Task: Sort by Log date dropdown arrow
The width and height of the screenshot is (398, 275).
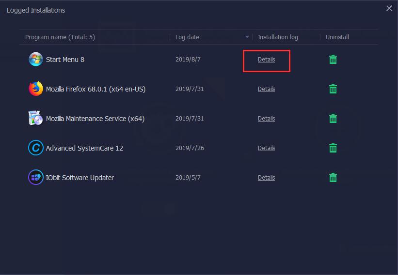Action: (x=247, y=37)
